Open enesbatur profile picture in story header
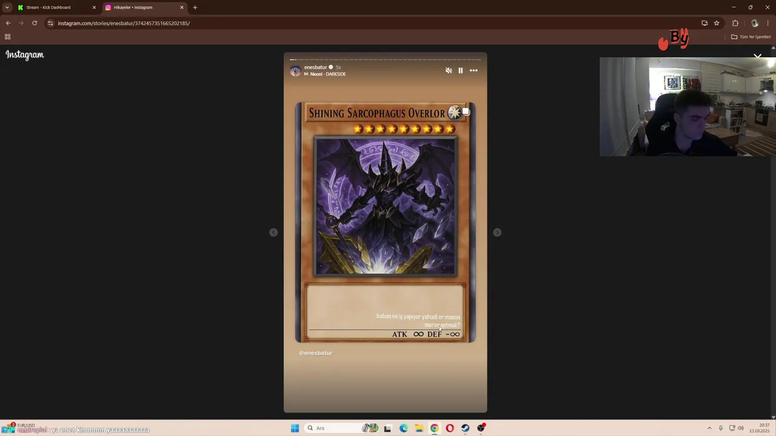 (x=296, y=71)
